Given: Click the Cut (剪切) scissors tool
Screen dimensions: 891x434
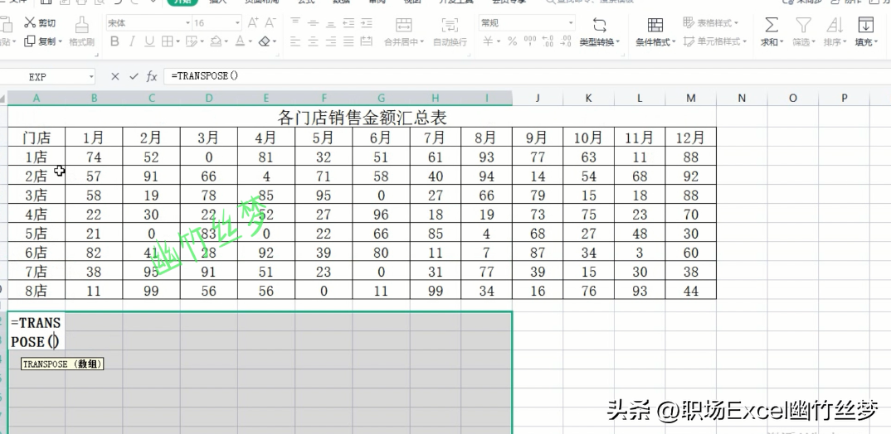Looking at the screenshot, I should 39,23.
